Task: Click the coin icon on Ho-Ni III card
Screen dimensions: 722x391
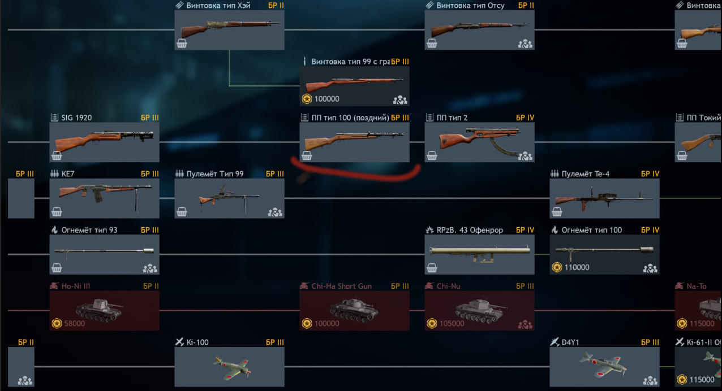Action: click(57, 323)
